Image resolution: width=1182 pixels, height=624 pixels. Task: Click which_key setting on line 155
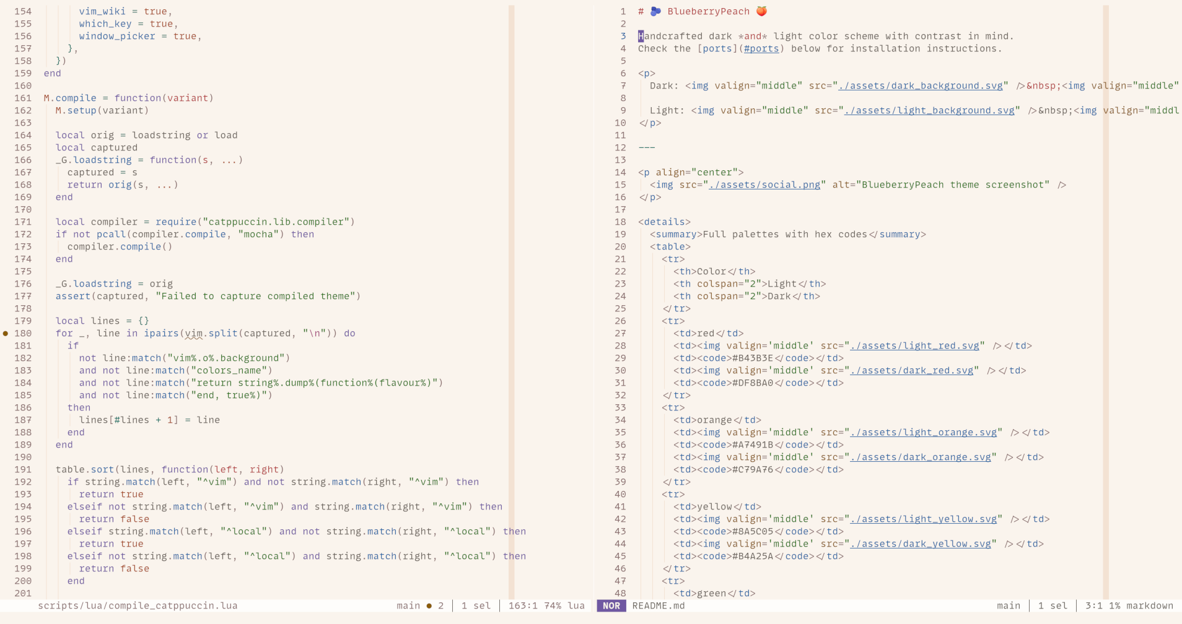(x=129, y=24)
